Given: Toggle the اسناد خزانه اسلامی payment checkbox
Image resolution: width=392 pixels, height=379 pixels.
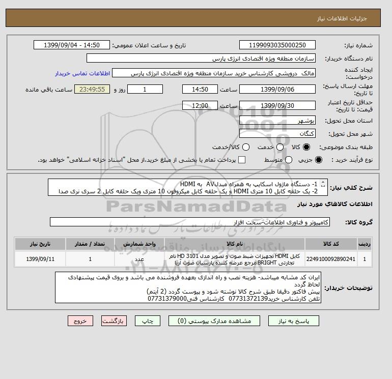Looking at the screenshot, I should tap(242, 160).
